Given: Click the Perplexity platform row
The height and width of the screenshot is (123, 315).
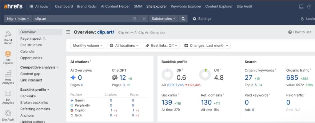Looking at the screenshot, I should click(x=109, y=105).
